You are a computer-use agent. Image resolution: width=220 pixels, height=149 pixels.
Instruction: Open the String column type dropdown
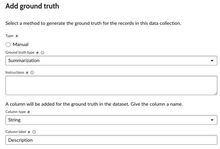(111, 120)
